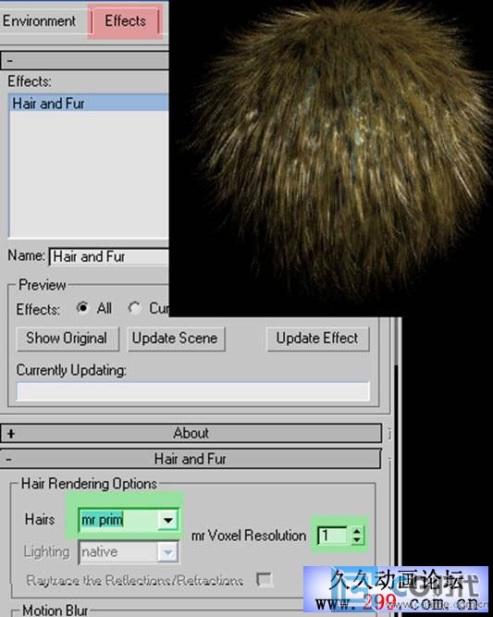This screenshot has width=493, height=617.
Task: Switch to the Environment tab
Action: coord(42,21)
